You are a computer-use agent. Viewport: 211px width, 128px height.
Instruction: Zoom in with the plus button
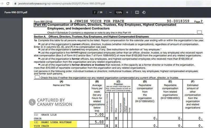127,12
